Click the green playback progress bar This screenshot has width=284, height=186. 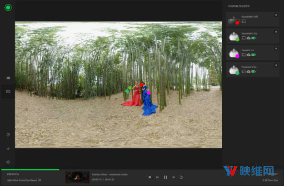pos(30,170)
